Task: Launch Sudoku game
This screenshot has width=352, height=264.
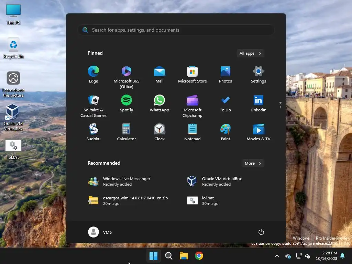Action: 93,132
